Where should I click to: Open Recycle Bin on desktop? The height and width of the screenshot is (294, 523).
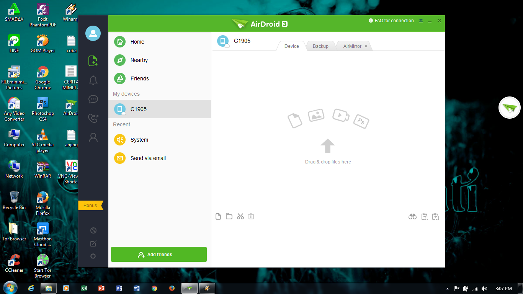14,201
